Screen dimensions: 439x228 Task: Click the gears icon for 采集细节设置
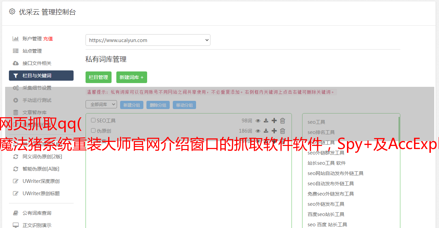tap(16, 88)
